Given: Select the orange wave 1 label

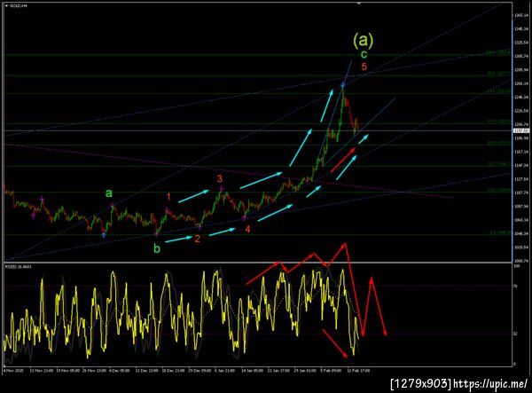Looking at the screenshot, I should 168,197.
